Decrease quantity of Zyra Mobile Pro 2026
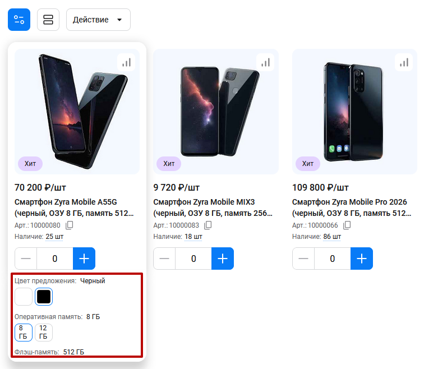The height and width of the screenshot is (369, 424). (x=303, y=259)
